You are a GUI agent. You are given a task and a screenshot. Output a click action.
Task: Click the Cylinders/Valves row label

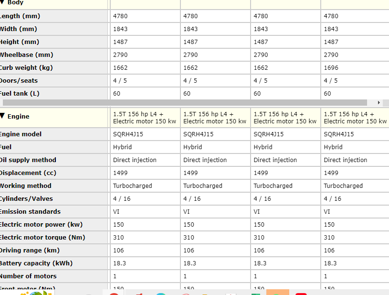(x=26, y=199)
